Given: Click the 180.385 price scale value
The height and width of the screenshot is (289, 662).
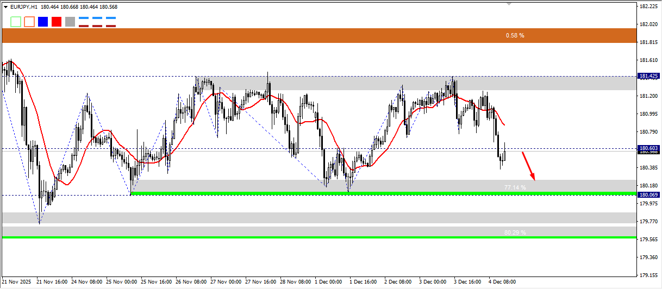Looking at the screenshot, I should [x=649, y=168].
